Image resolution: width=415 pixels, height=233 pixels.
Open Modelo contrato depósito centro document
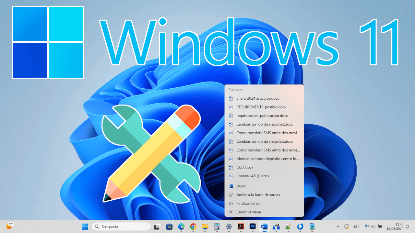tap(264, 159)
